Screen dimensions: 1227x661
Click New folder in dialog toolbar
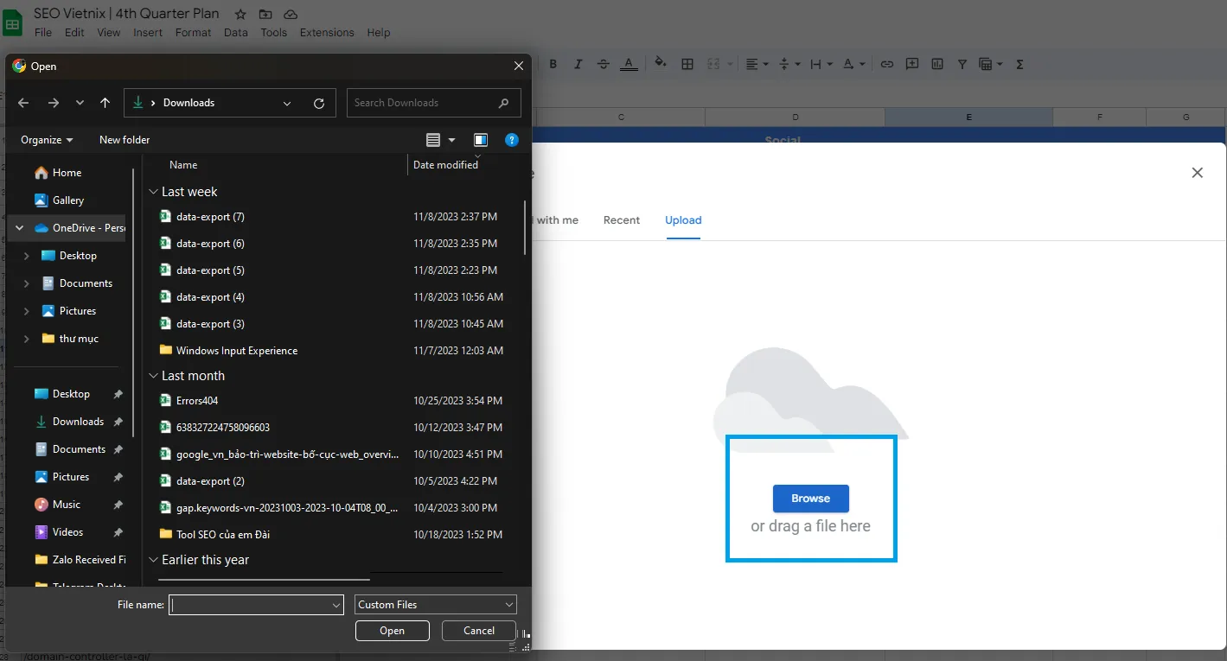[125, 140]
